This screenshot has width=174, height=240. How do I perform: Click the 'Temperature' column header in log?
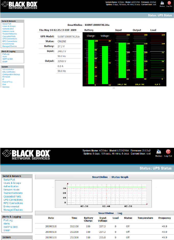coord(145,218)
